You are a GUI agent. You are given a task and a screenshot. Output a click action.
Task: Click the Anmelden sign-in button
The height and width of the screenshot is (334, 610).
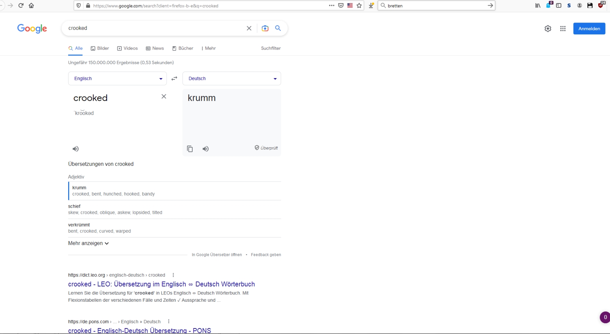click(589, 28)
